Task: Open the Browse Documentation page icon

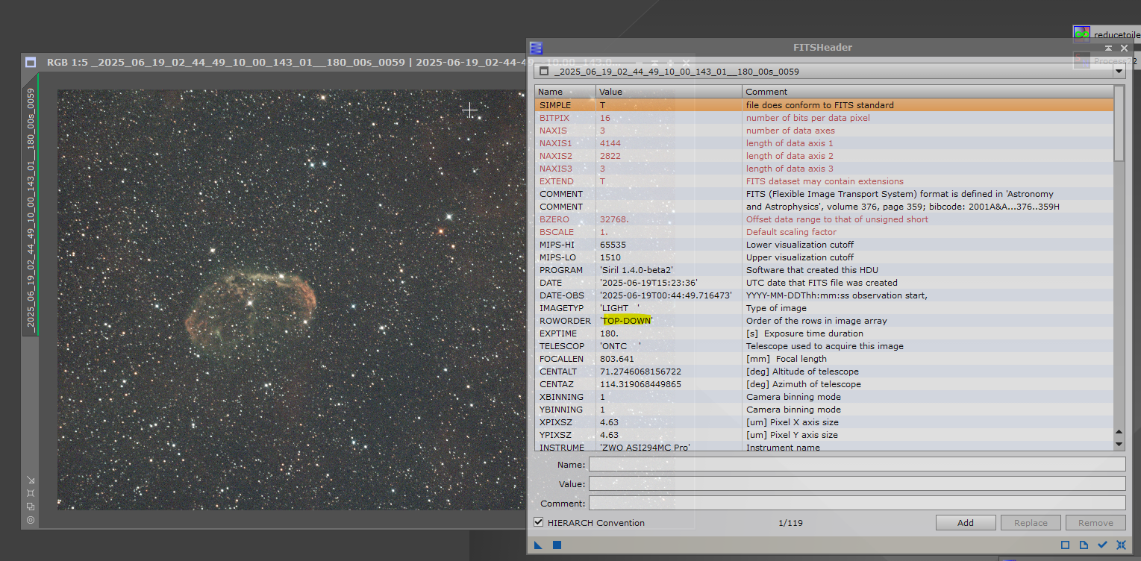Action: 1084,545
